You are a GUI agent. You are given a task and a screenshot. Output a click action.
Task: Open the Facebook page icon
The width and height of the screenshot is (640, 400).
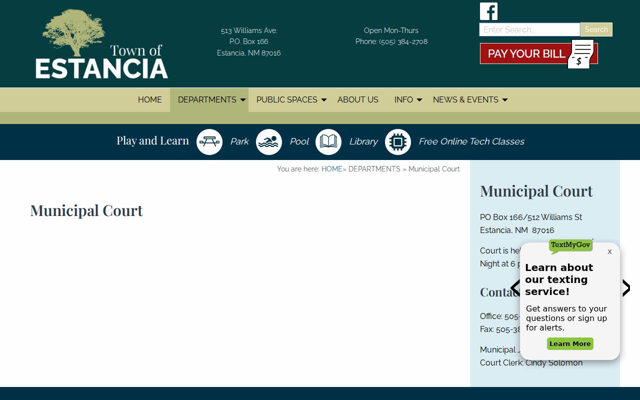[488, 11]
